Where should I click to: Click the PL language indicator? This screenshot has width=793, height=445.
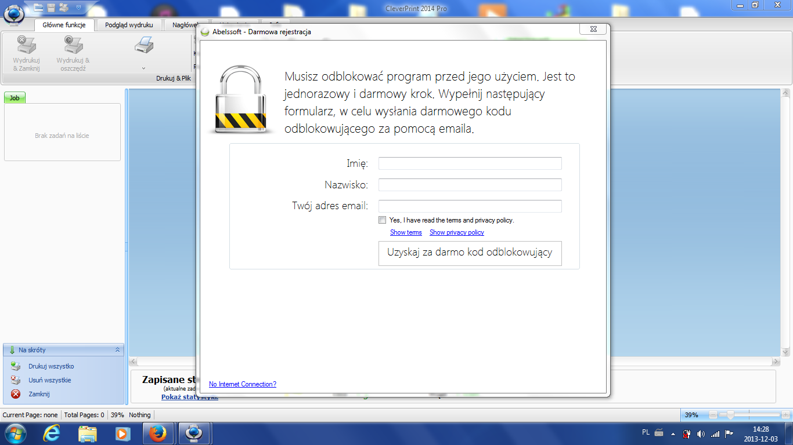coord(646,432)
